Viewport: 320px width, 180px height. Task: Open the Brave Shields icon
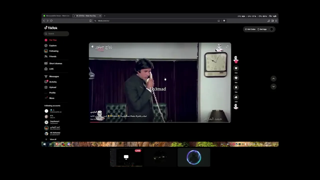click(224, 21)
